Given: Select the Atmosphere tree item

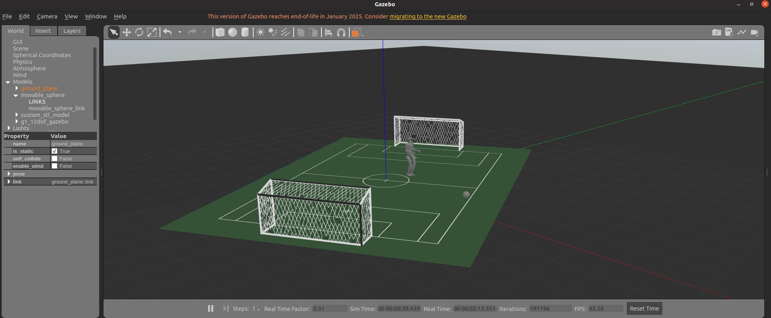Looking at the screenshot, I should click(29, 68).
